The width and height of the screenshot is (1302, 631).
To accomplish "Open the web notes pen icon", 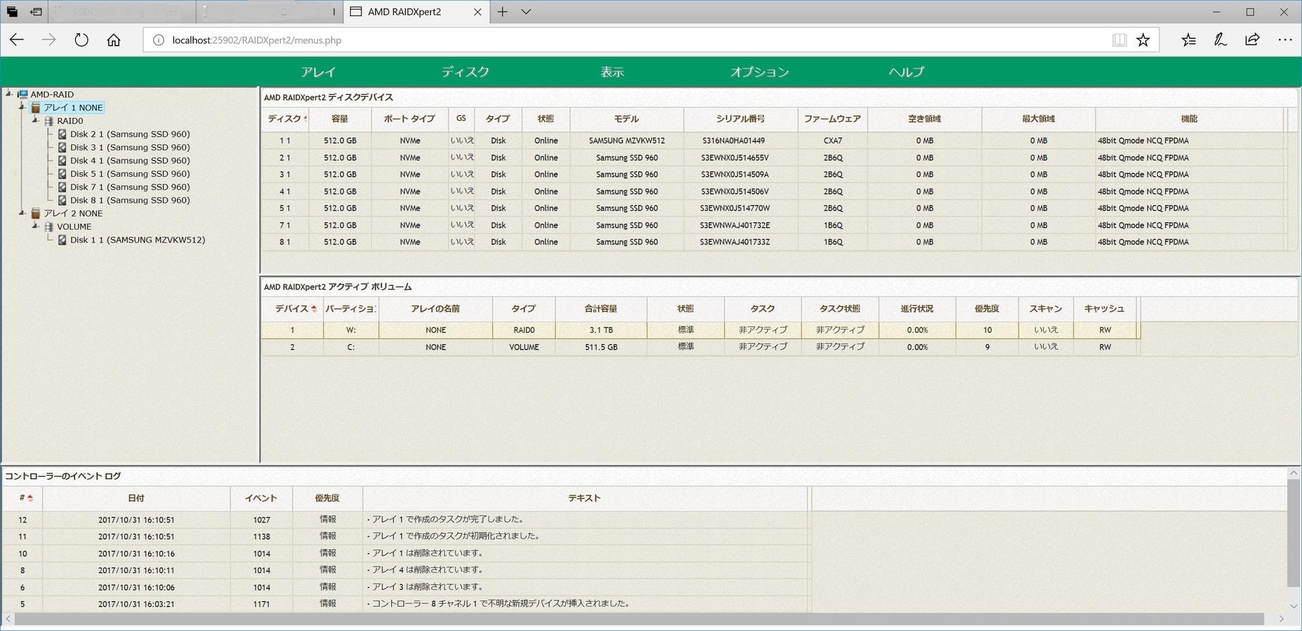I will (x=1221, y=40).
